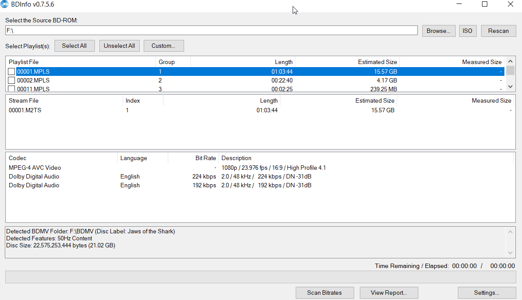Click the Language column header

tap(142, 158)
